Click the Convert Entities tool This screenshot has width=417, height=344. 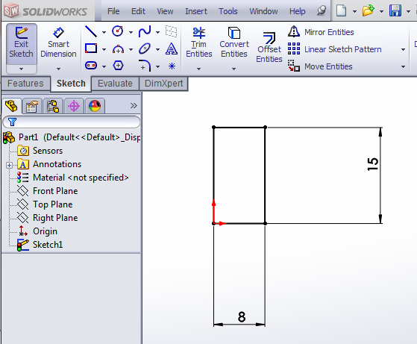tap(234, 43)
